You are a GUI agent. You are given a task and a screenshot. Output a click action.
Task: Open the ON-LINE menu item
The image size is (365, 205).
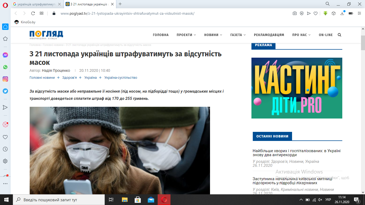[326, 35]
